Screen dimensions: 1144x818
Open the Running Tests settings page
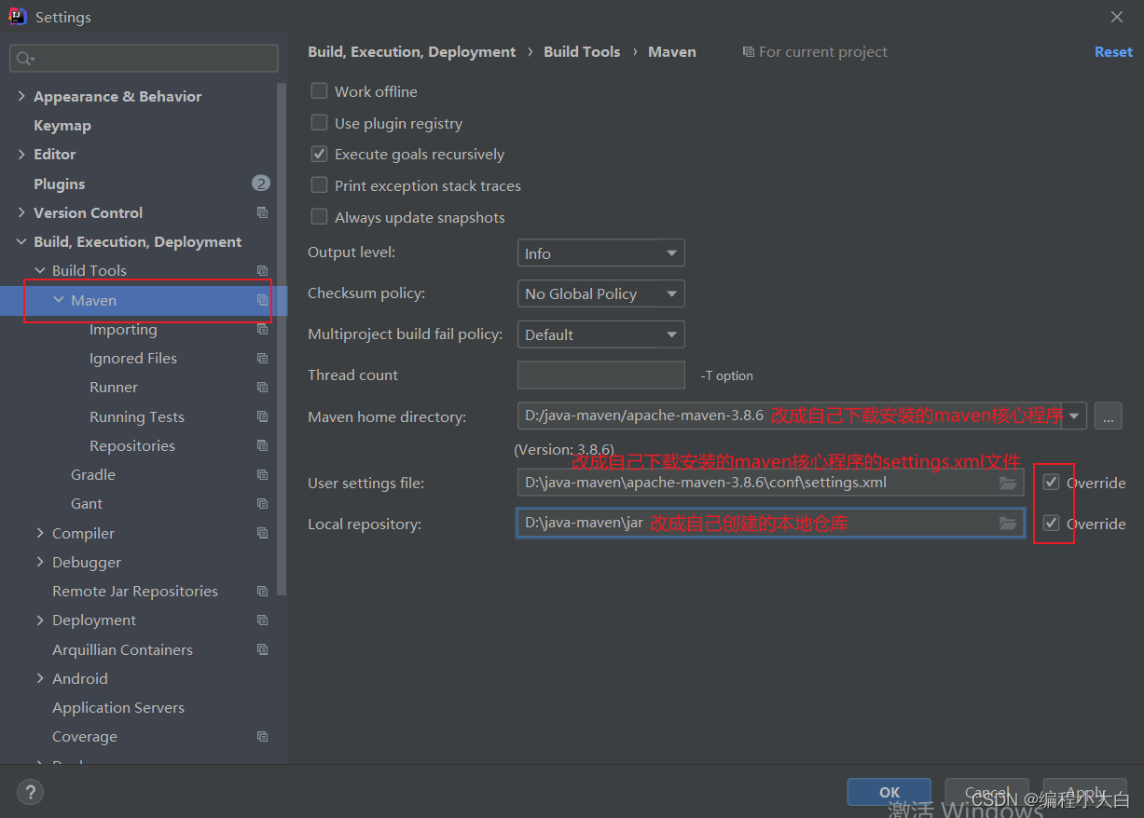[x=137, y=416]
